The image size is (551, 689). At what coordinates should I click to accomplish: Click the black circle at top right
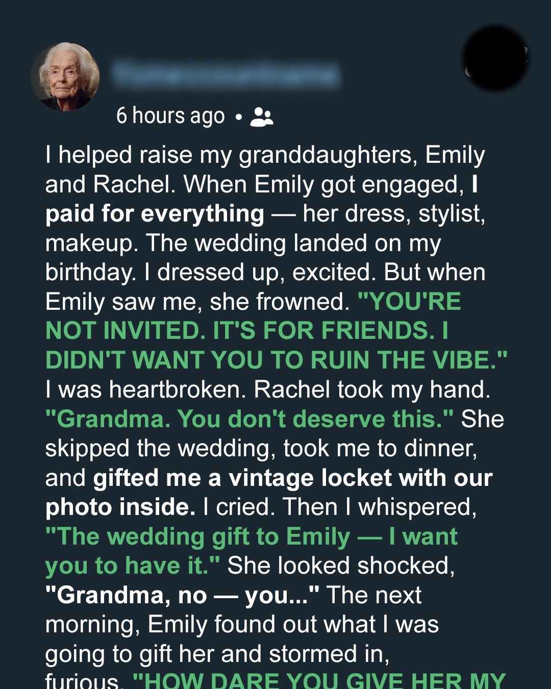click(x=494, y=59)
